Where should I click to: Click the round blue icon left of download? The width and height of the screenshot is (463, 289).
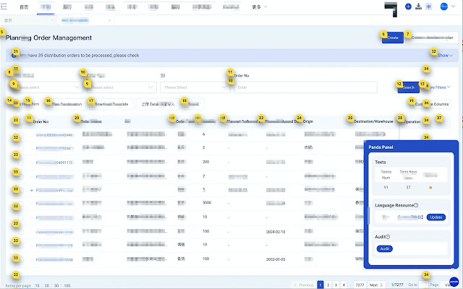[x=408, y=7]
